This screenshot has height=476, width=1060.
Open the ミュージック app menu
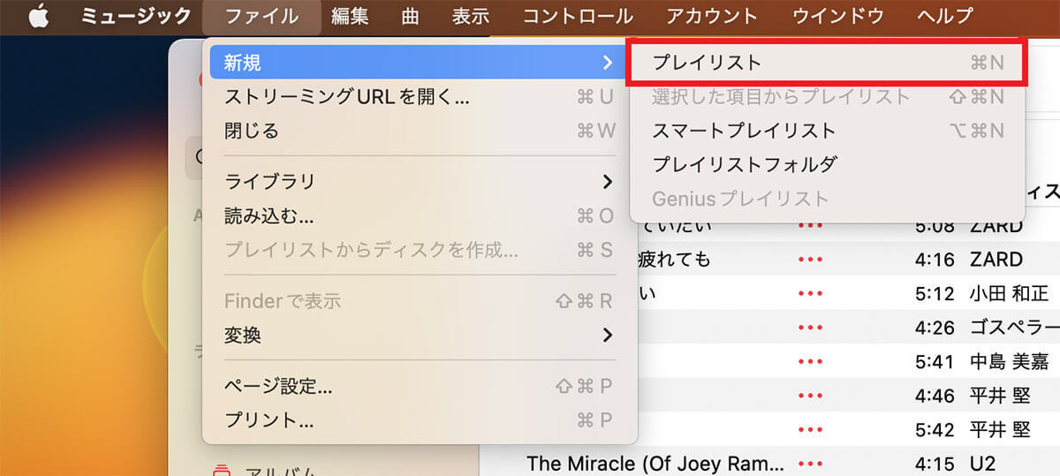134,16
